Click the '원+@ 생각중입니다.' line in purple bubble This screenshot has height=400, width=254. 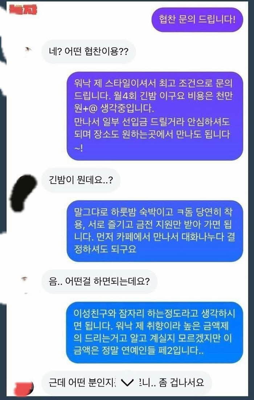pyautogui.click(x=114, y=109)
